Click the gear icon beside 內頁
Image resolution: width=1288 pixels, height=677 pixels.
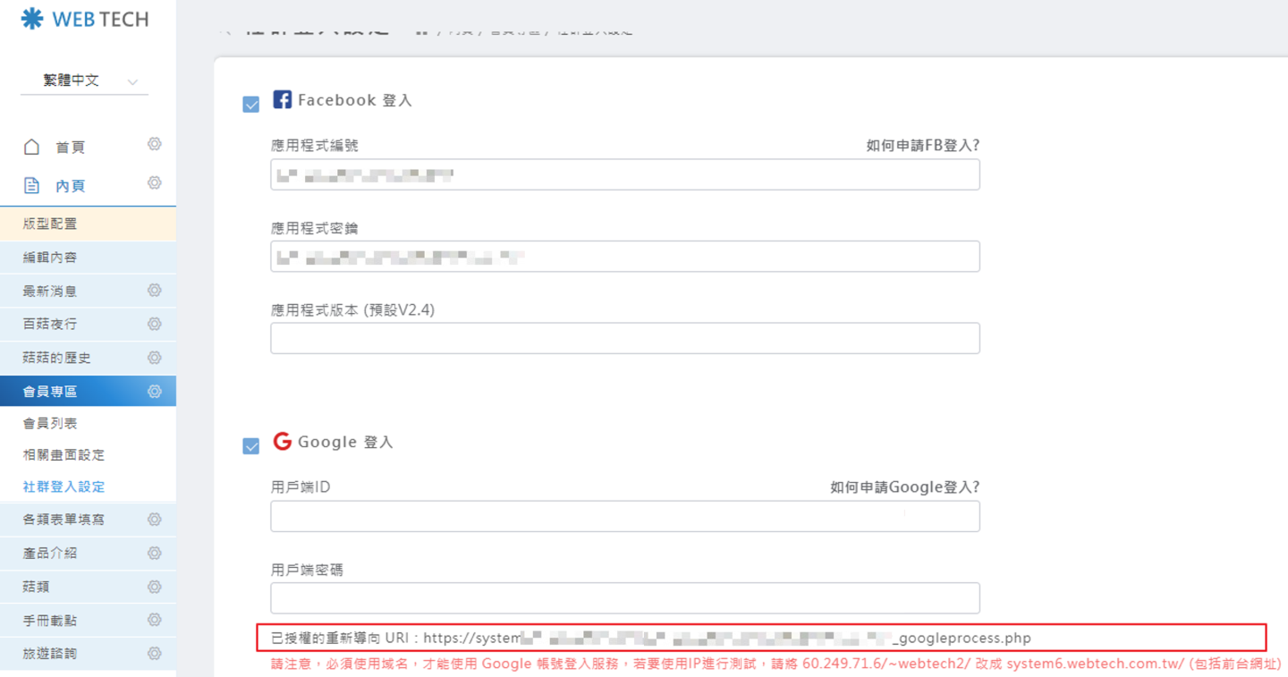point(154,183)
